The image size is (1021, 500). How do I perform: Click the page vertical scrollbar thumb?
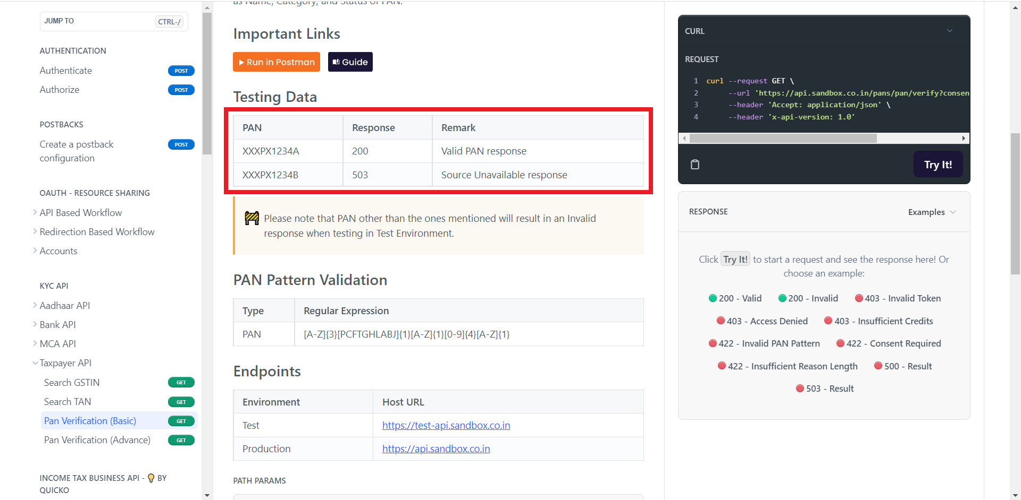[1015, 204]
